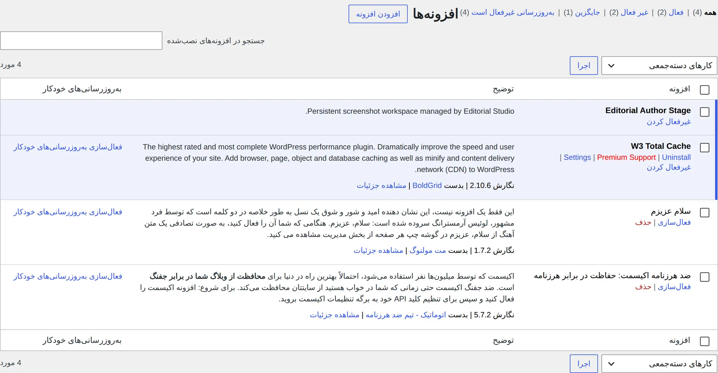This screenshot has width=718, height=373.
Task: Delete سلام عزیزم plugin via حذف
Action: (x=643, y=222)
